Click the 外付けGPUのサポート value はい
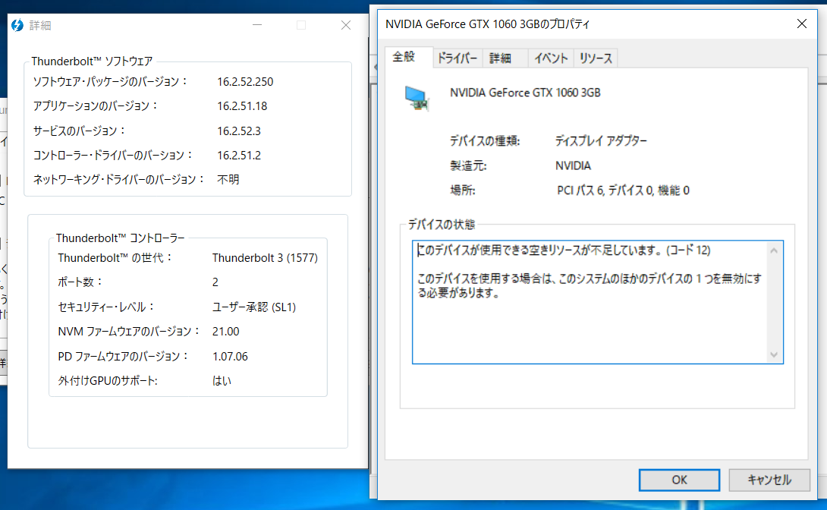This screenshot has height=510, width=827. point(222,381)
